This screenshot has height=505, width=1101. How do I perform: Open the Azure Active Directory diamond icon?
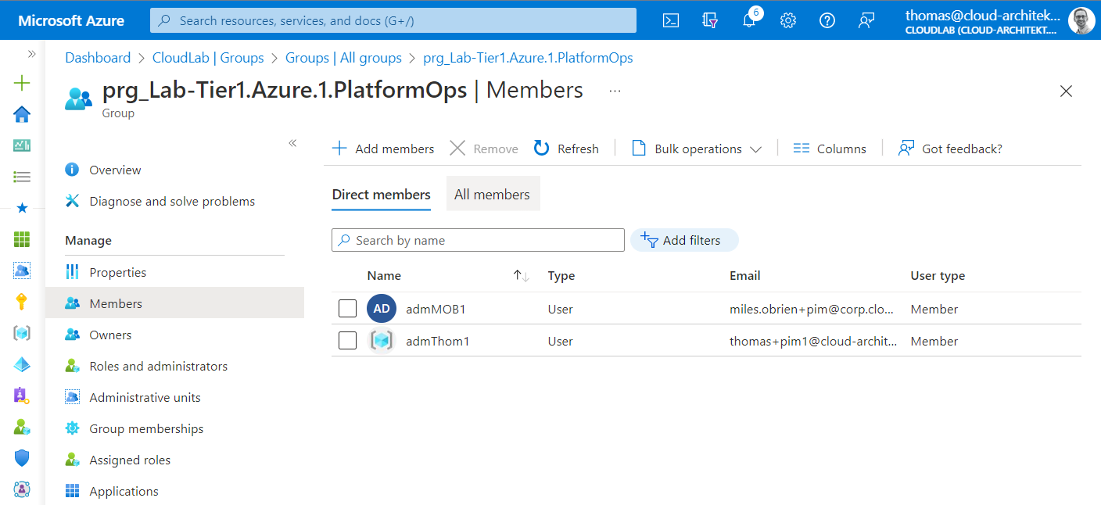(x=22, y=364)
